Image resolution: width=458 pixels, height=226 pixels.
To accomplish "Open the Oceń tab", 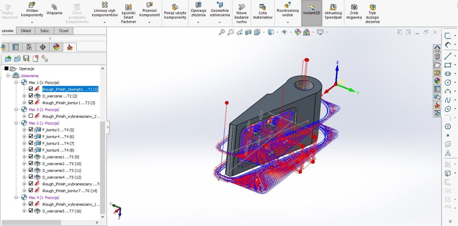I will pyautogui.click(x=63, y=31).
